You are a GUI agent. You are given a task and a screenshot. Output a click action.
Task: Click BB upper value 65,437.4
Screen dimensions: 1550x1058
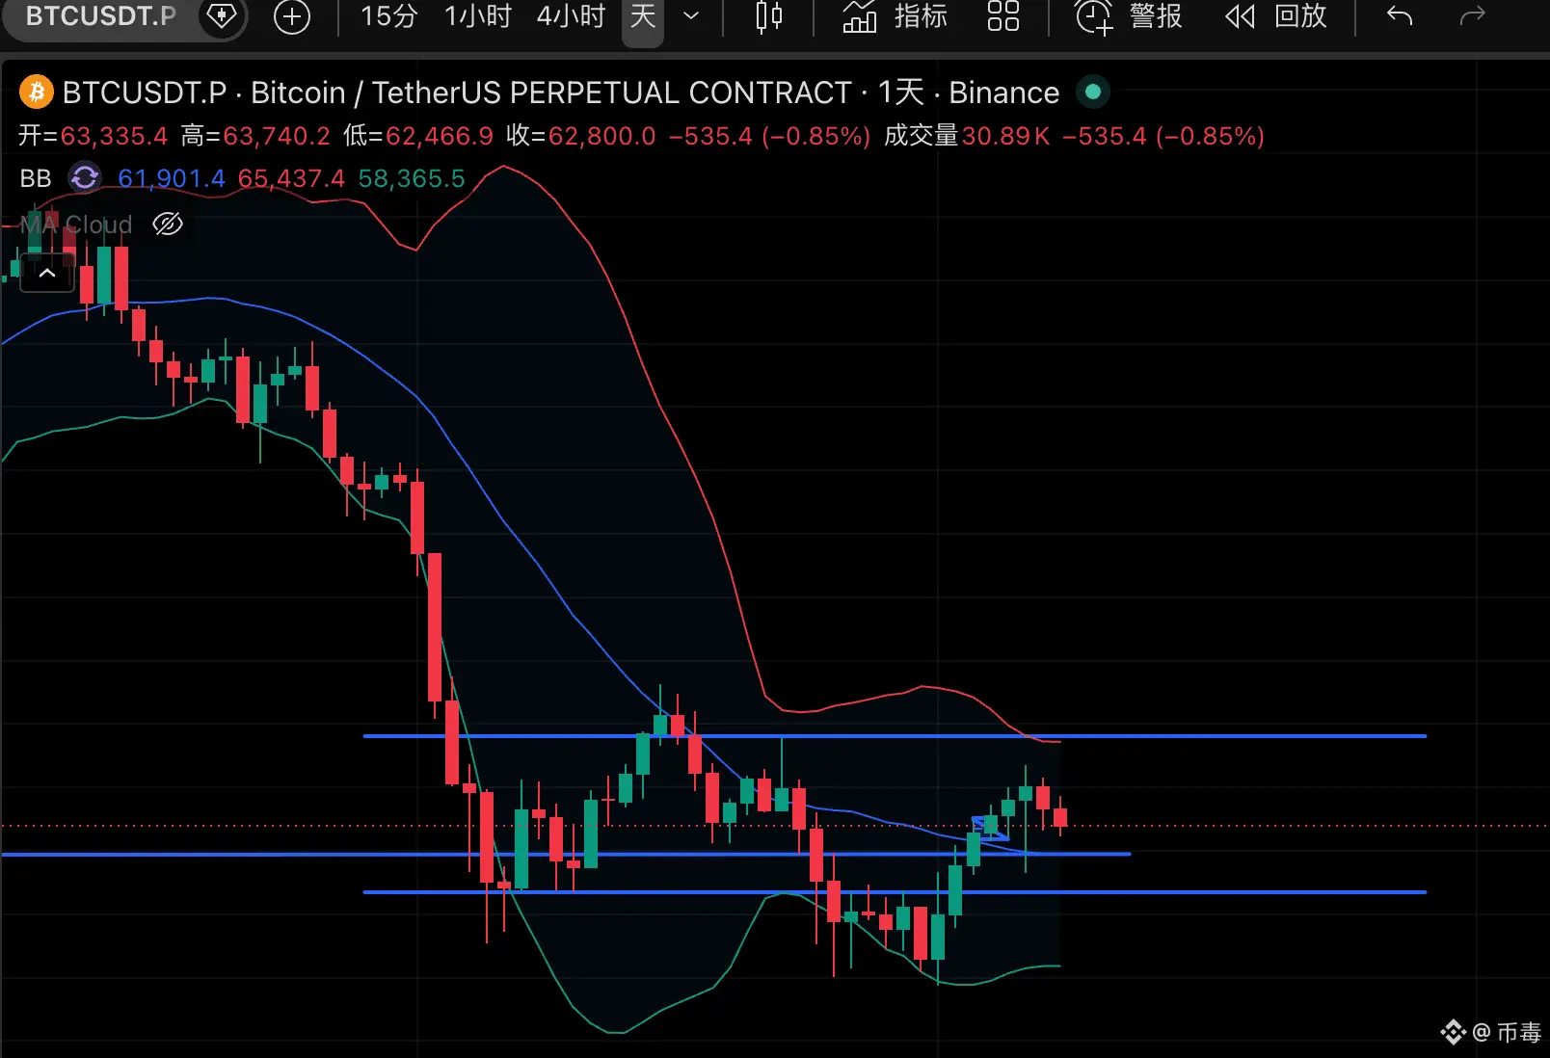291,178
